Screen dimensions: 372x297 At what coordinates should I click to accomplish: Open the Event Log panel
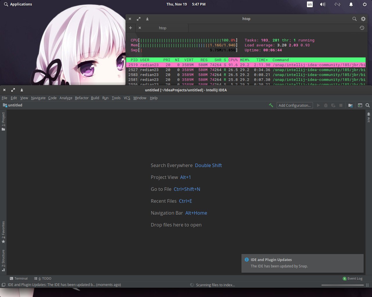[353, 278]
